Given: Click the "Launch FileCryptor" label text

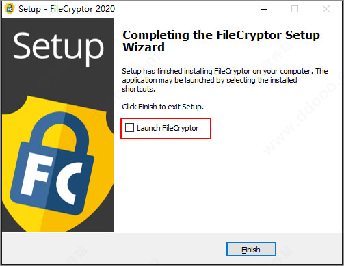Looking at the screenshot, I should [168, 128].
